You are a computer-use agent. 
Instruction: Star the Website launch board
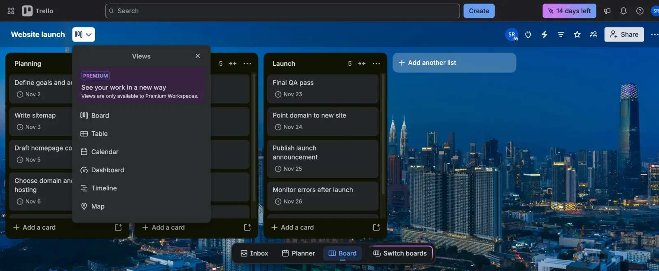577,35
